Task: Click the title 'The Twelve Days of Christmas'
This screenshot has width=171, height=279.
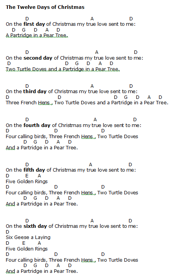Action: click(x=45, y=7)
